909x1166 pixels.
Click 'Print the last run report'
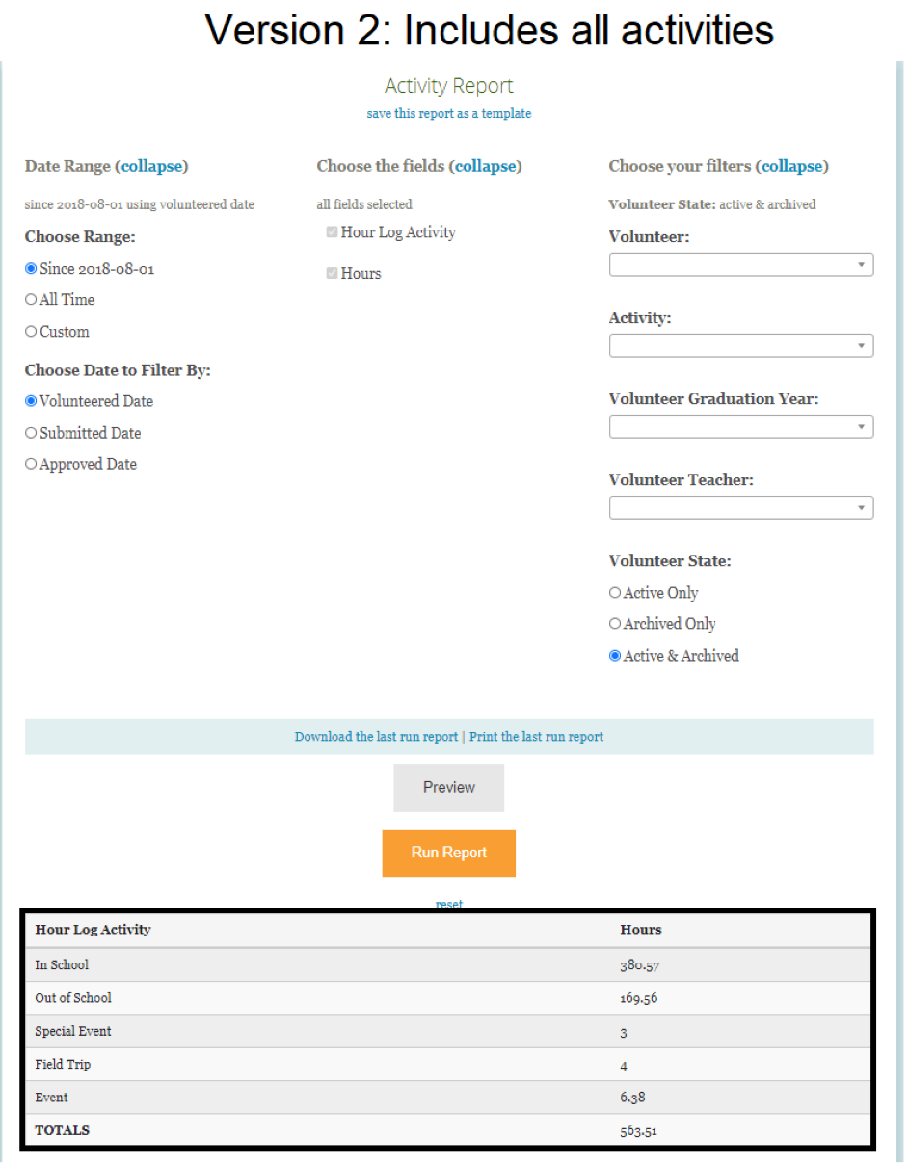click(x=536, y=737)
